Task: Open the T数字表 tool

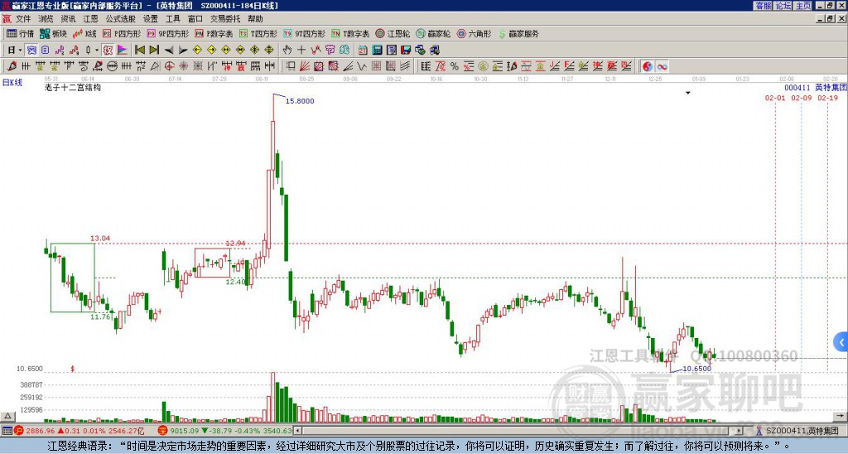Action: pos(350,33)
